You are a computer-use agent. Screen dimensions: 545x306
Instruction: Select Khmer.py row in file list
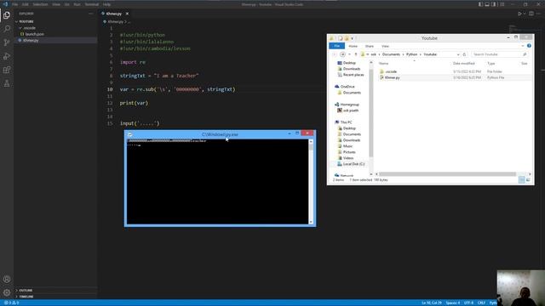[x=456, y=77]
